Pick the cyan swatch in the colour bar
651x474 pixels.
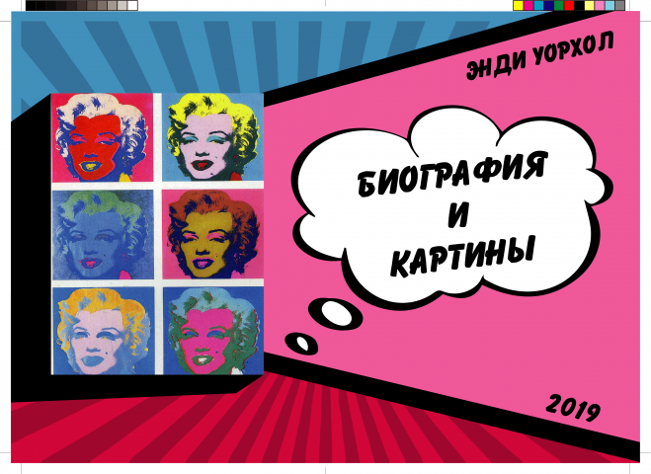point(538,5)
